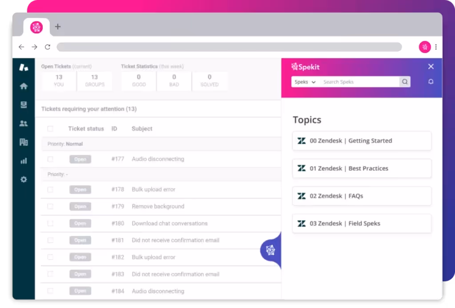Select the Spekit browser tab
The image size is (455, 308).
click(x=36, y=27)
